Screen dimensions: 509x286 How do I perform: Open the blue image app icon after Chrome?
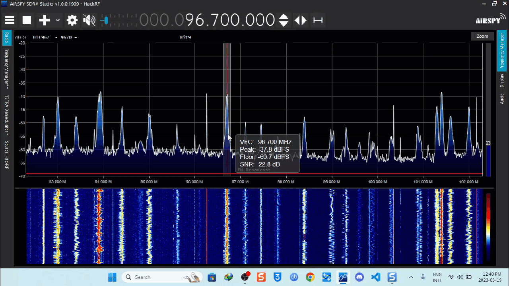(327, 277)
